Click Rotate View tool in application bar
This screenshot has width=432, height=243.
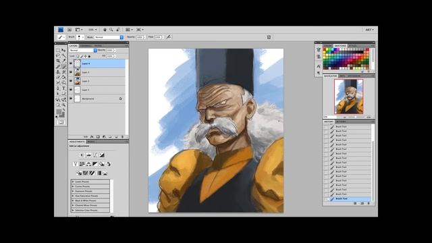(x=118, y=30)
